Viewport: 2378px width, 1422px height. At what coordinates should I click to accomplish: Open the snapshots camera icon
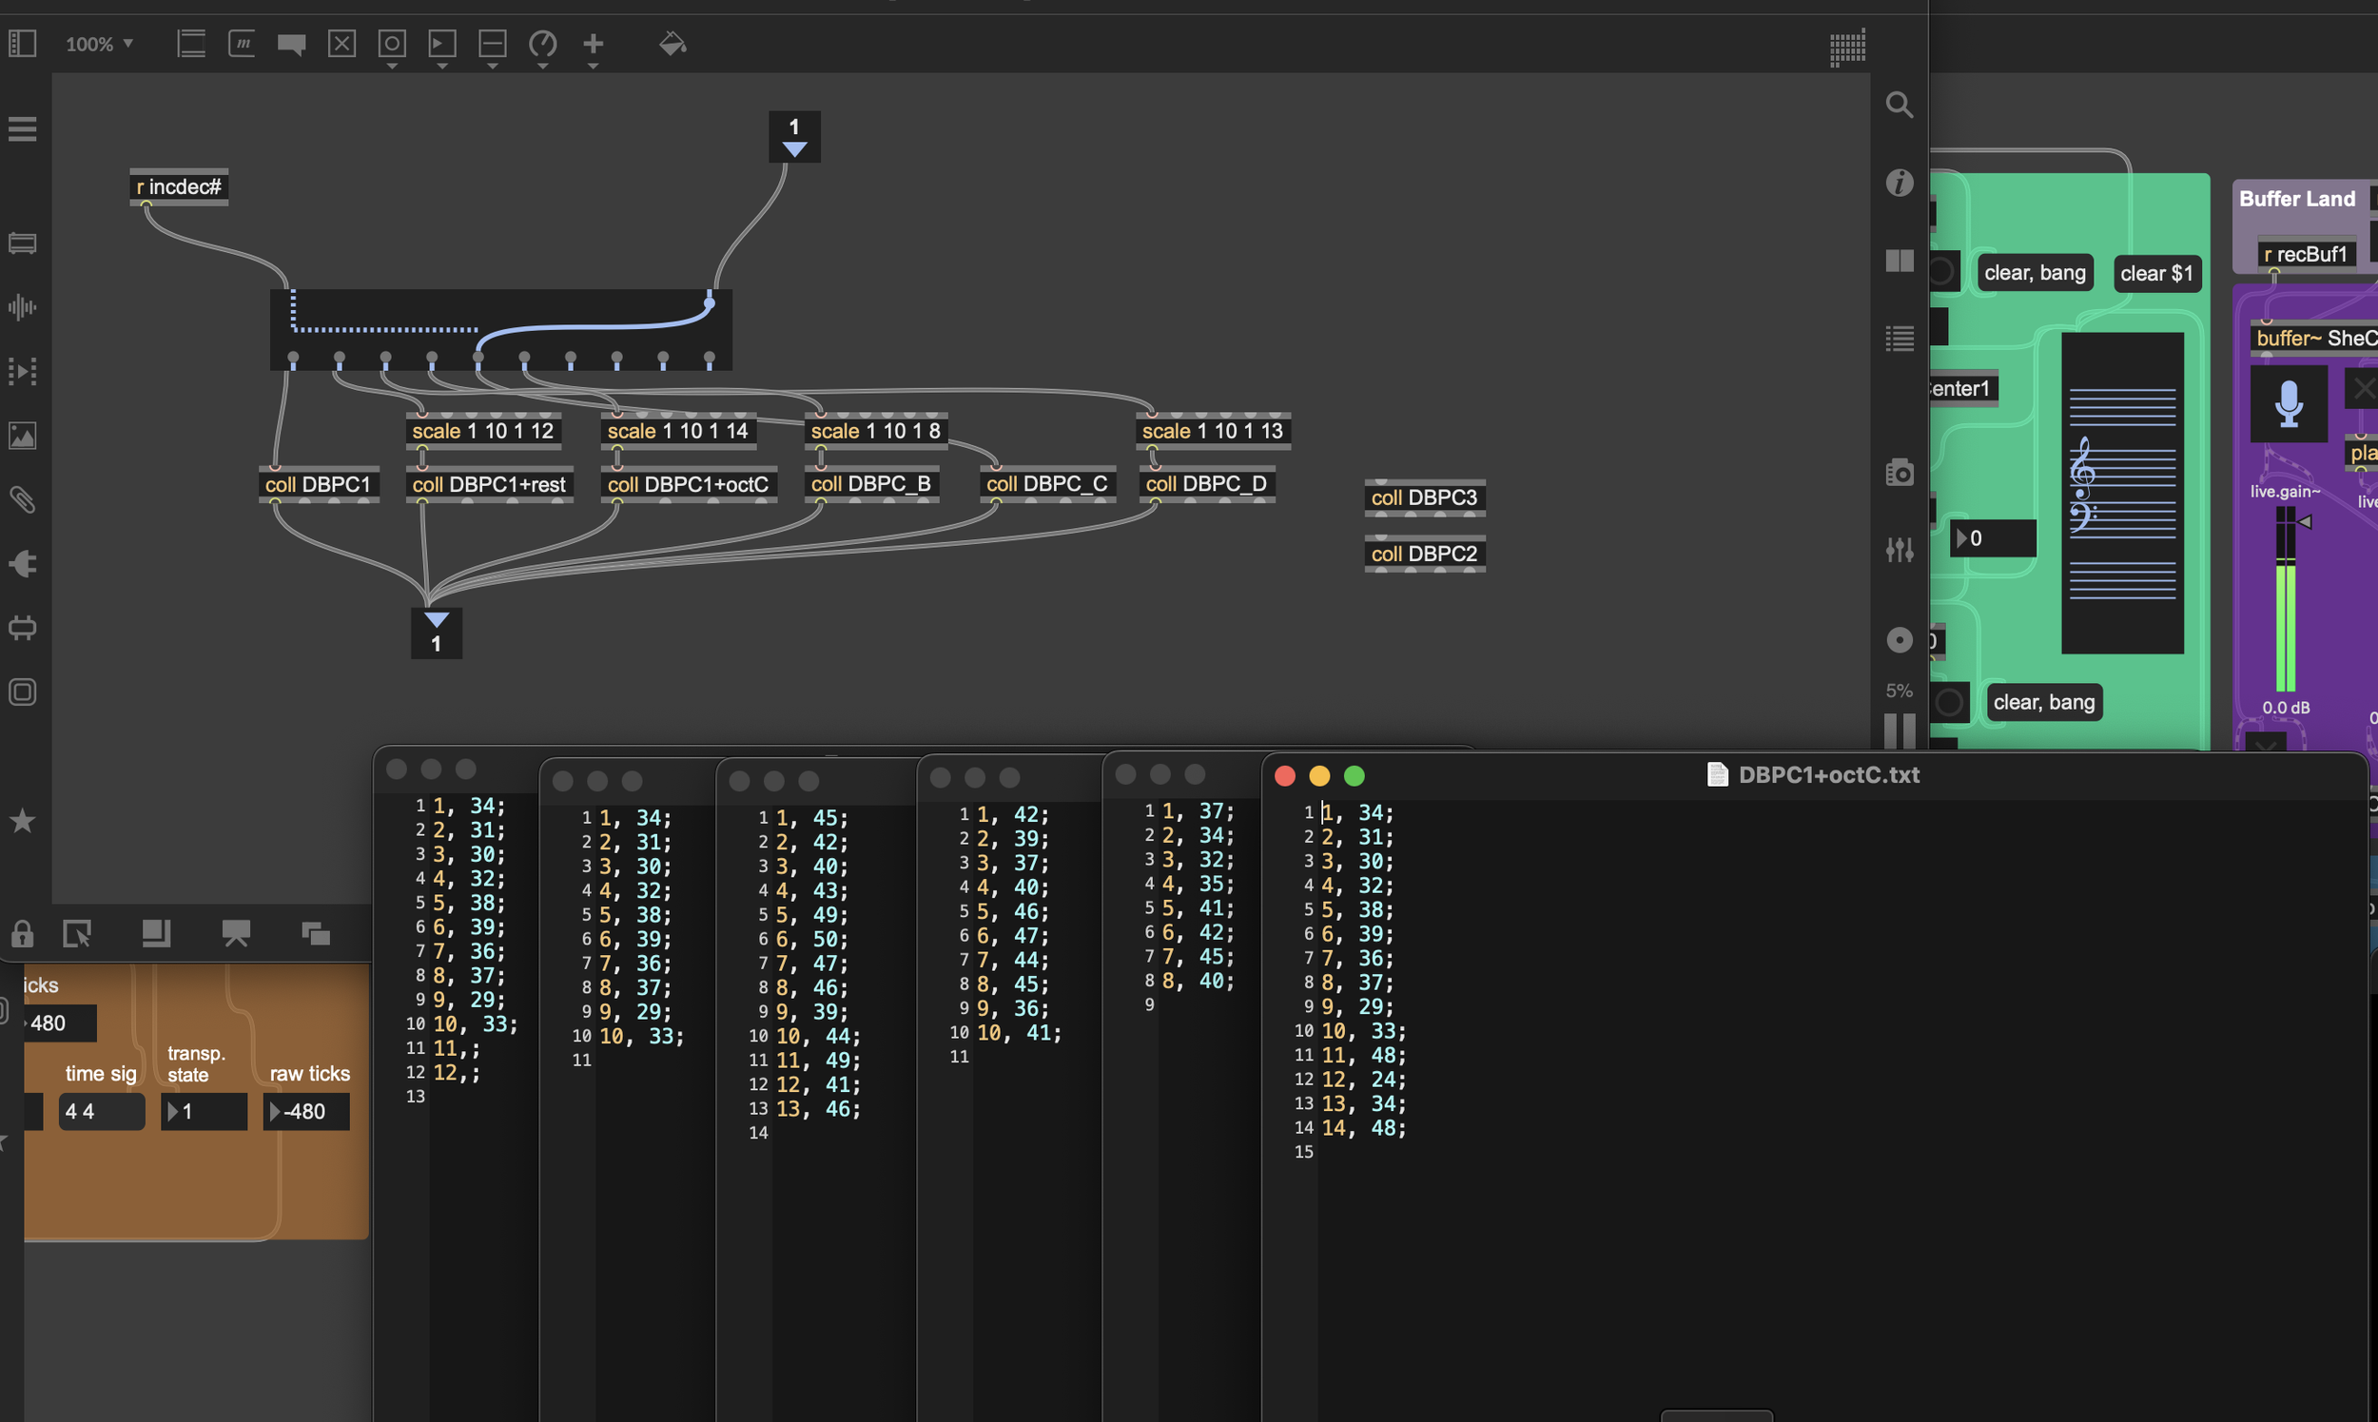click(1899, 473)
